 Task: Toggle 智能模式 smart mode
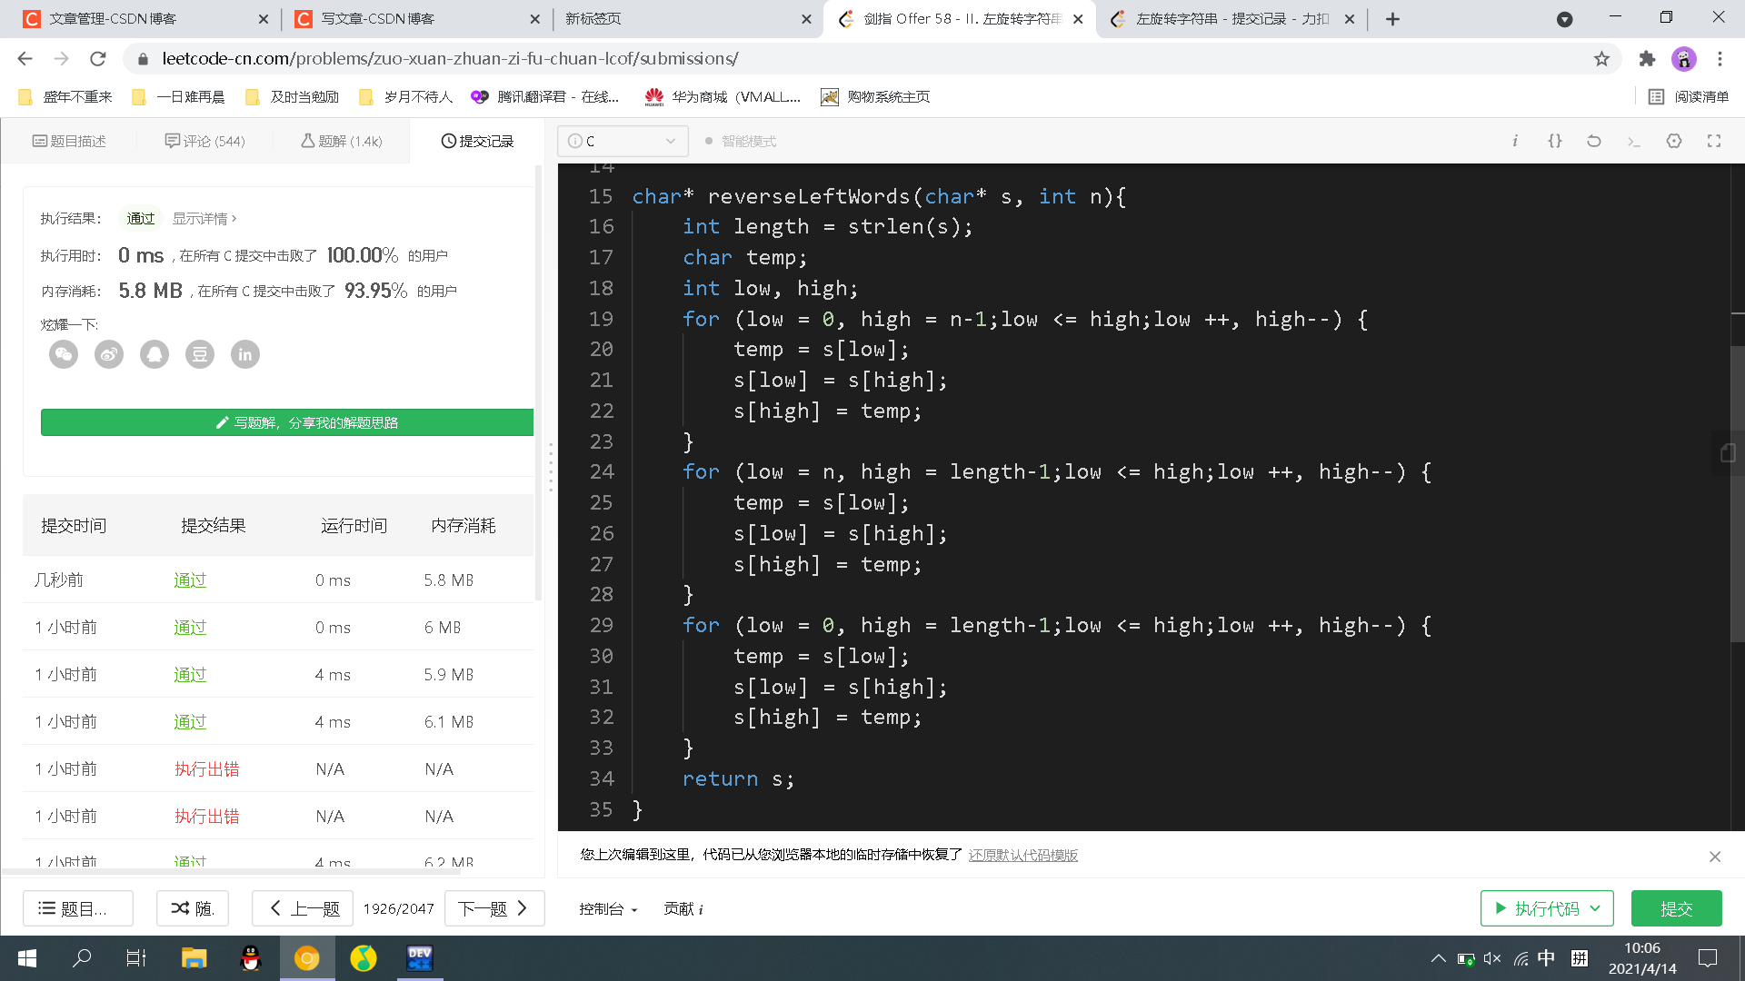(741, 141)
